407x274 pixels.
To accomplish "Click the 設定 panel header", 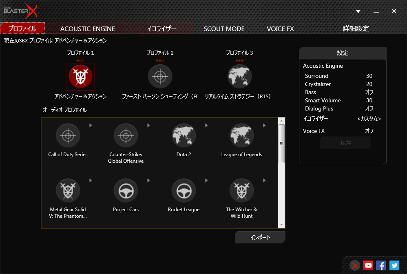I will tap(343, 53).
